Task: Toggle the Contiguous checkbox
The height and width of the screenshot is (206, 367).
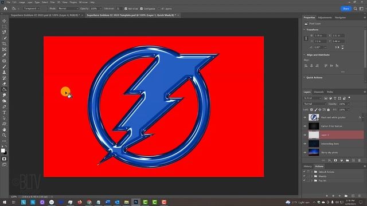Action: point(142,9)
